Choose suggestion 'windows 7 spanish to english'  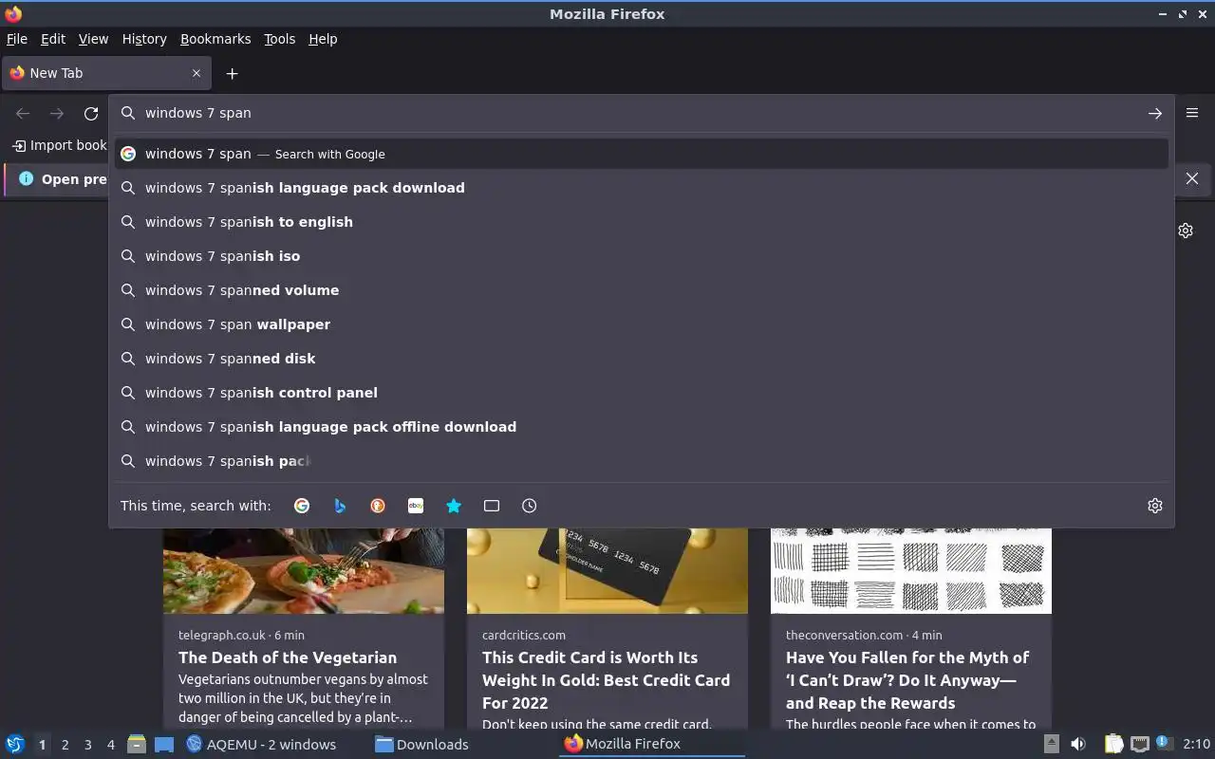point(642,222)
